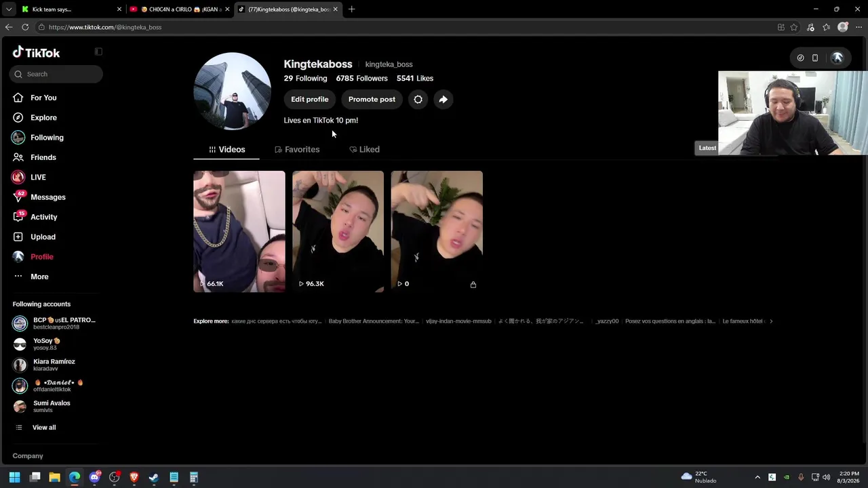This screenshot has width=868, height=488.
Task: Open profile settings gear icon
Action: coord(418,100)
